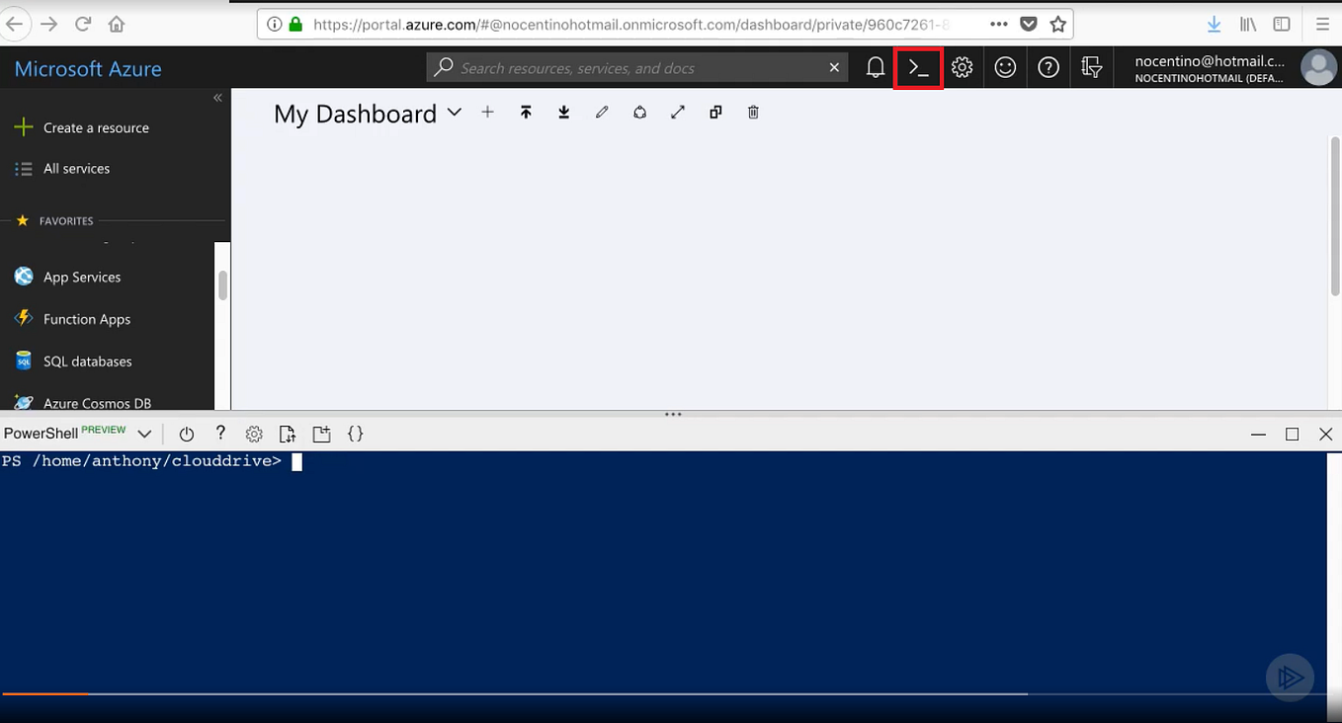
Task: Restart Cloud Shell with the power icon
Action: pyautogui.click(x=187, y=433)
